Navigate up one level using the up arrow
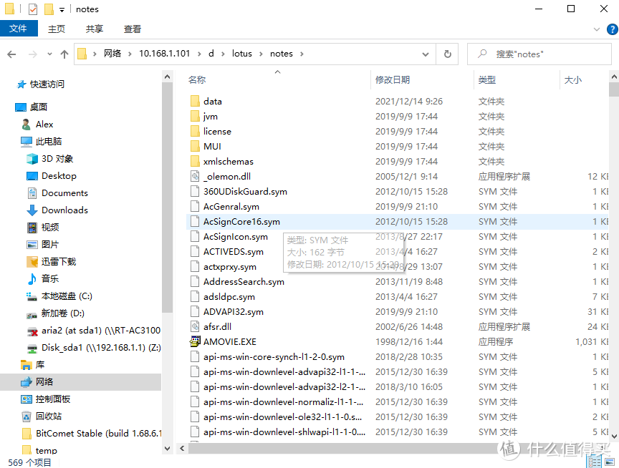Image resolution: width=619 pixels, height=468 pixels. click(x=64, y=54)
